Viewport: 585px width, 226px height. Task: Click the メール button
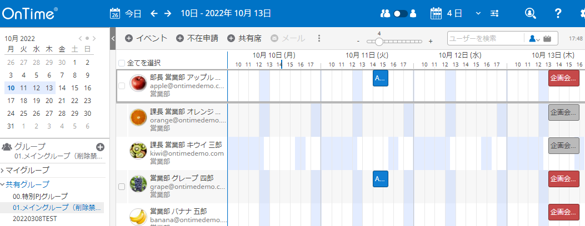[x=288, y=38]
